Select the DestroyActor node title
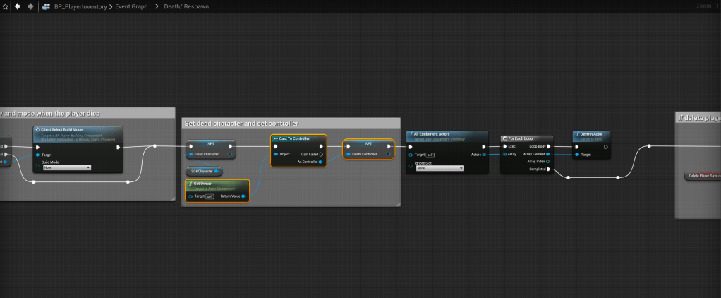 [x=591, y=134]
